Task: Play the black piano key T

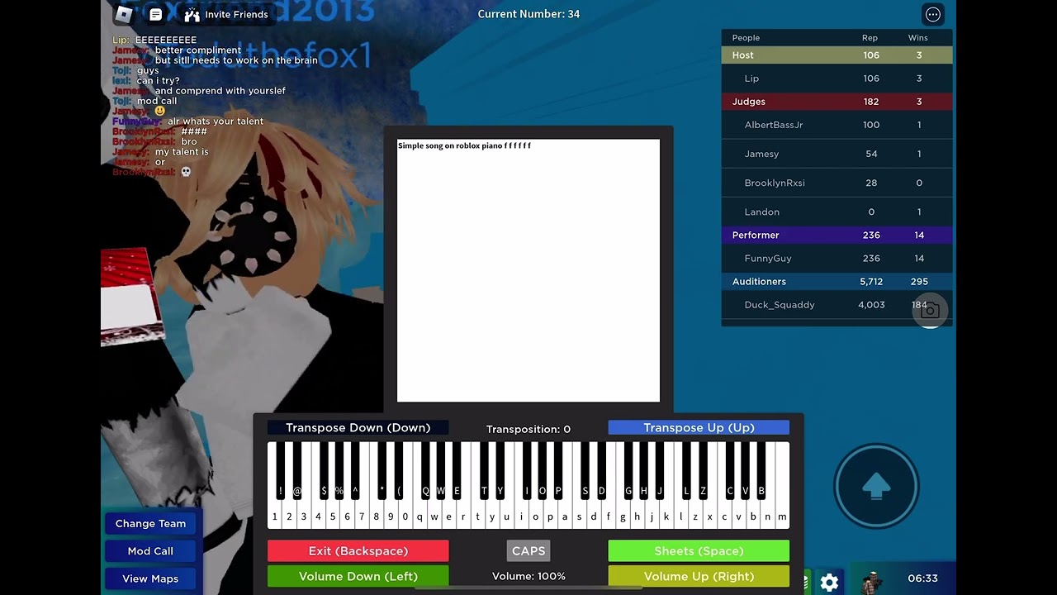Action: pyautogui.click(x=484, y=470)
